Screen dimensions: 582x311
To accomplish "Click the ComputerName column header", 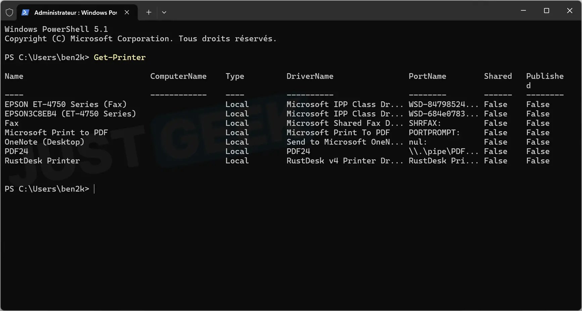I will coord(178,76).
